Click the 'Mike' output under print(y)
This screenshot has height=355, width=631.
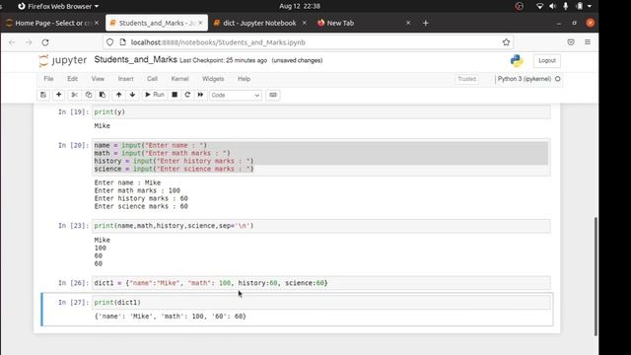[x=103, y=126]
